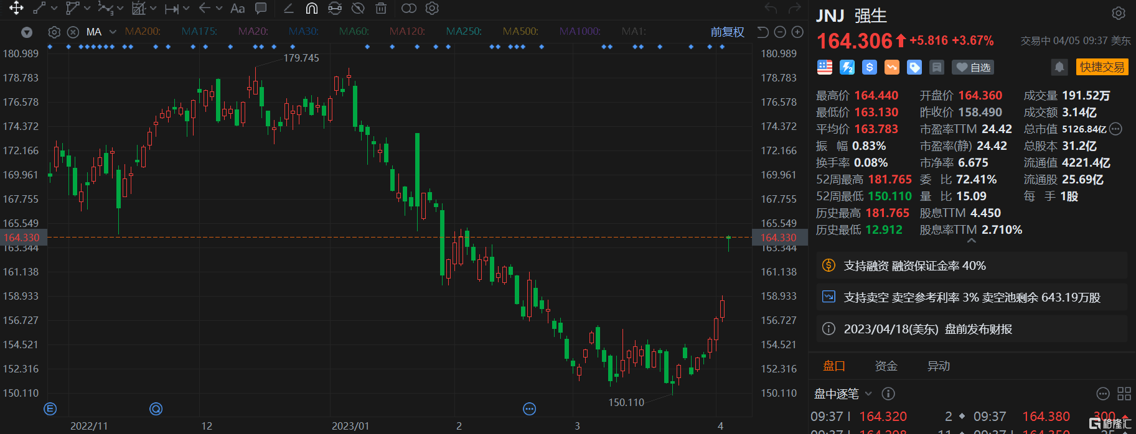Select the Aa text annotation tool
Viewport: 1136px width, 434px height.
point(237,8)
